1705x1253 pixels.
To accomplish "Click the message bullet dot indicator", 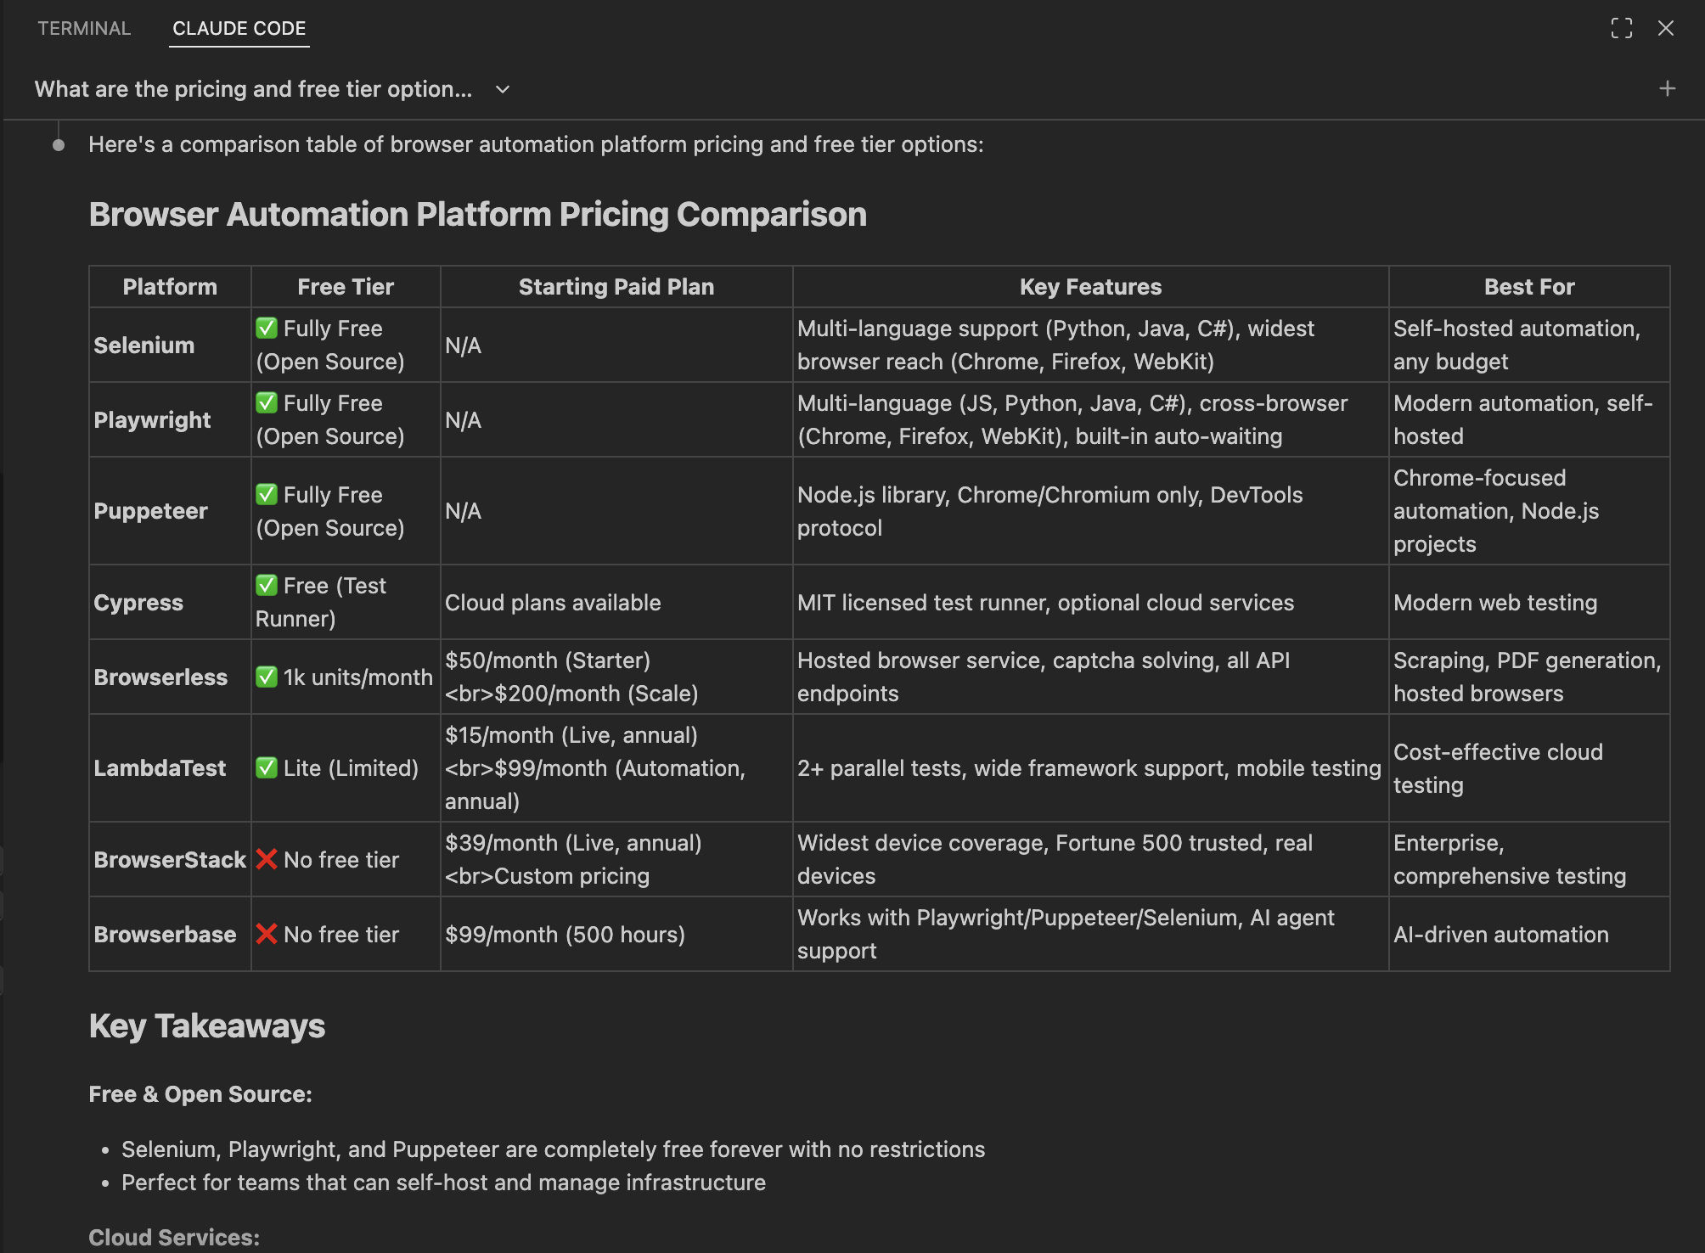I will (x=59, y=145).
